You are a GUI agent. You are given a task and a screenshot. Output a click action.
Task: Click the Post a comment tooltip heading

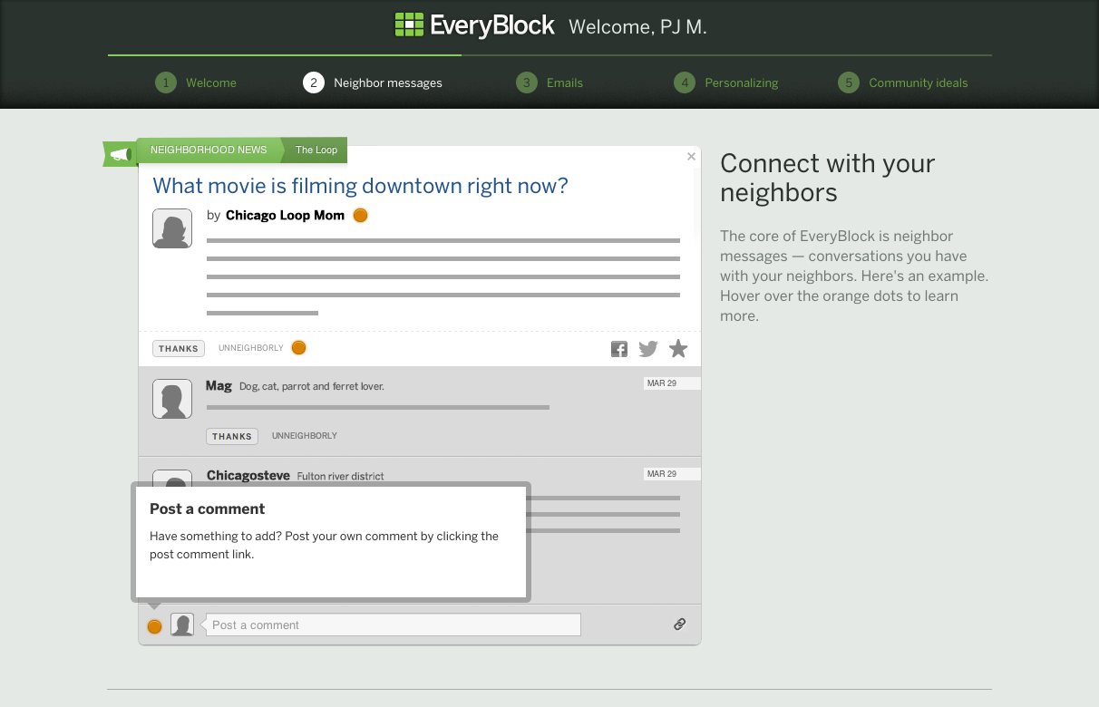pyautogui.click(x=208, y=509)
